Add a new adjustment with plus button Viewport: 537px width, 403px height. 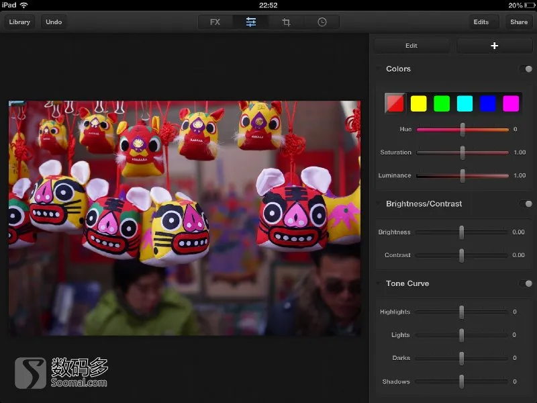(494, 46)
